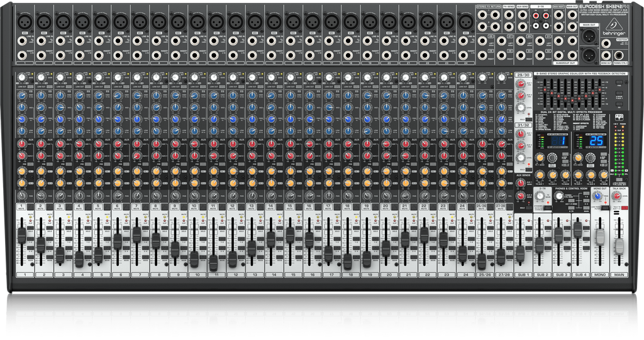Click the FOOTSW footswitch jack
Viewport: 644px width, 340px height.
[606, 43]
